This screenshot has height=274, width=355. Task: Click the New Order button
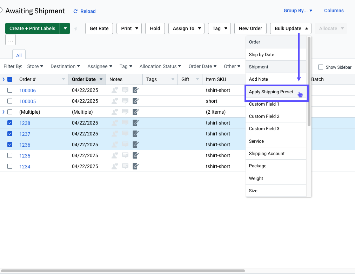tap(250, 28)
